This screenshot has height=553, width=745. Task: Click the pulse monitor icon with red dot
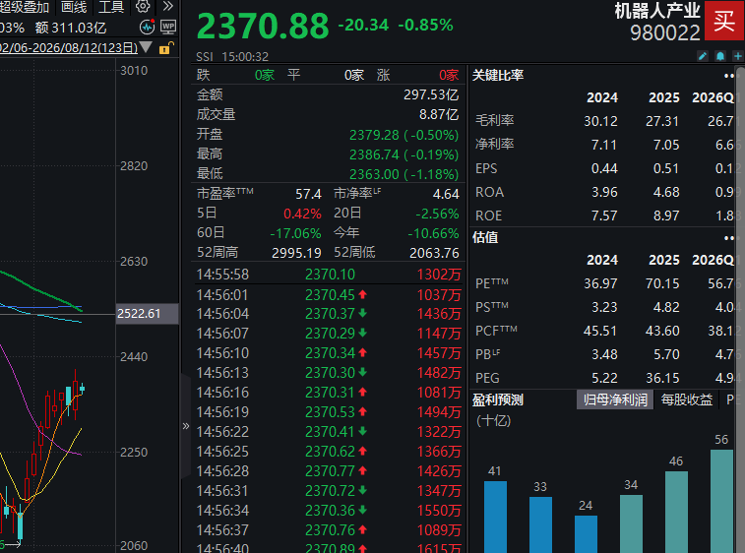(x=148, y=28)
